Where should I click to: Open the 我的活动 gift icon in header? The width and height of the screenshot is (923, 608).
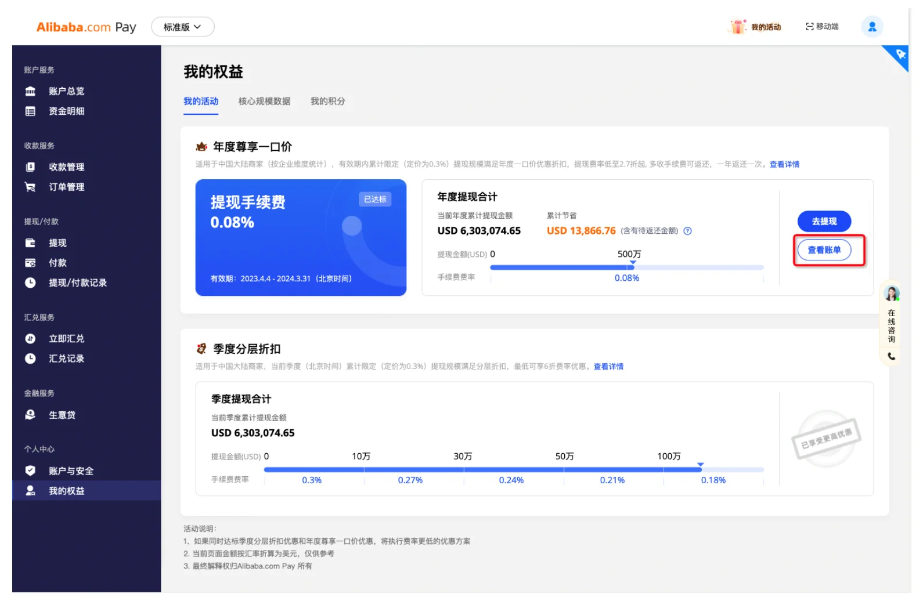(x=738, y=27)
